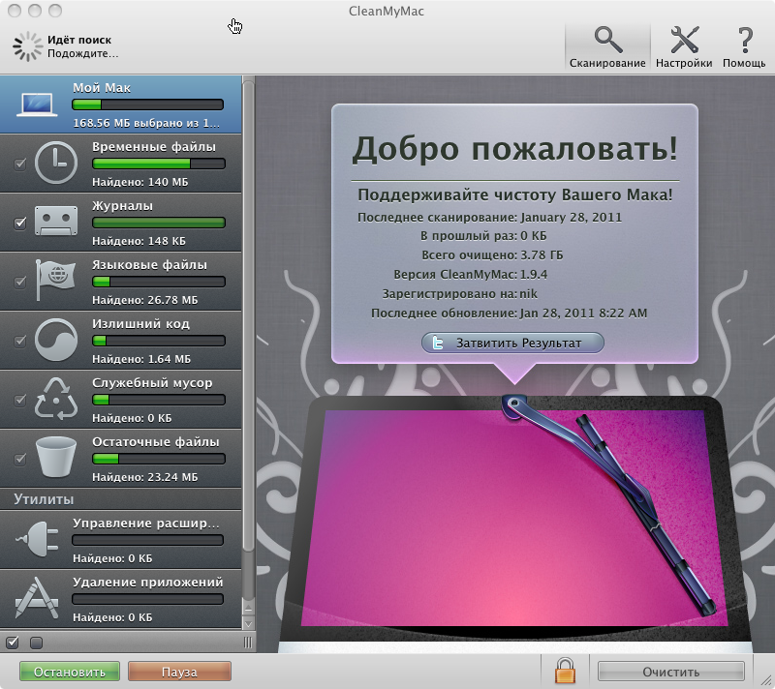
Task: Click the 'Добро пожаловать!' heading
Action: (x=514, y=148)
